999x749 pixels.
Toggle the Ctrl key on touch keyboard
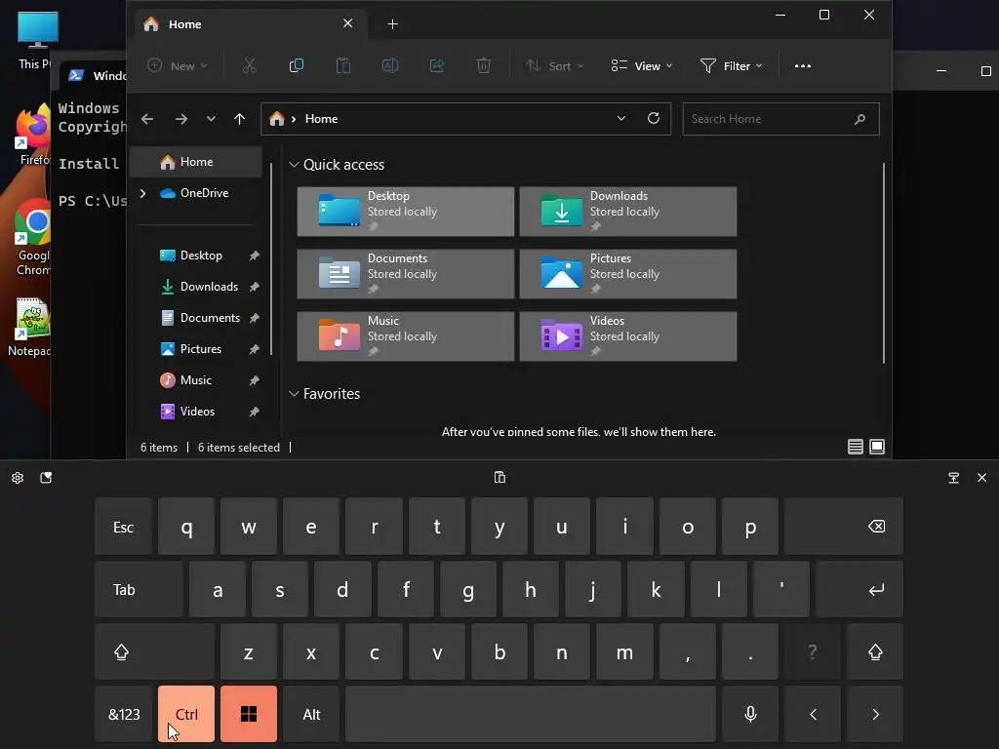tap(186, 714)
